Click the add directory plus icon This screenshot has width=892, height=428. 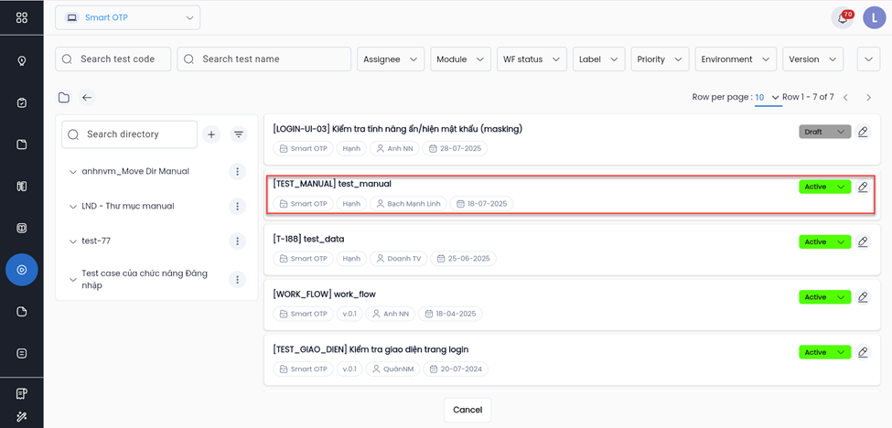211,134
